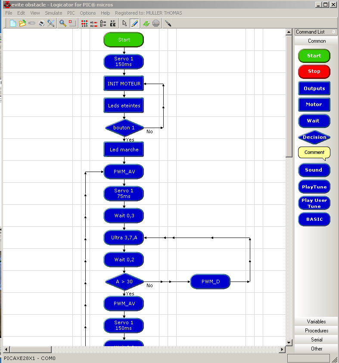Click the horizontal scrollbar thumb
This screenshot has height=363, width=339.
[31, 350]
